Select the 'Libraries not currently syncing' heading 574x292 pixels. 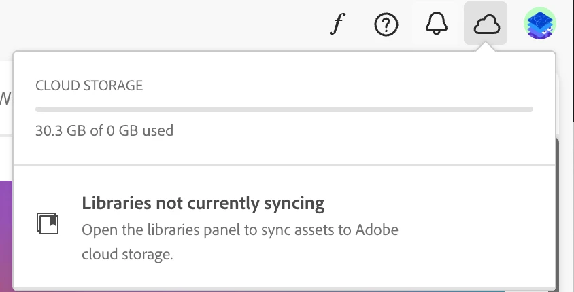coord(203,203)
